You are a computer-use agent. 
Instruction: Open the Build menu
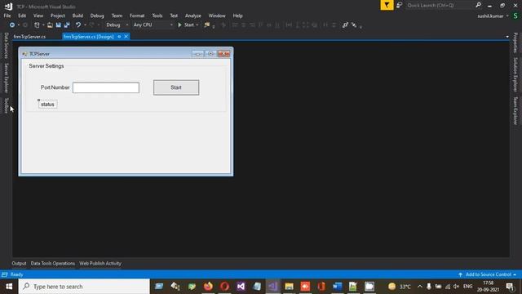coord(77,16)
